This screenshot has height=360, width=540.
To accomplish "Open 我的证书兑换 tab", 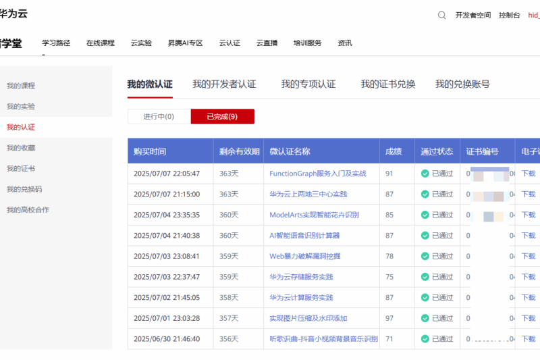I will [387, 84].
